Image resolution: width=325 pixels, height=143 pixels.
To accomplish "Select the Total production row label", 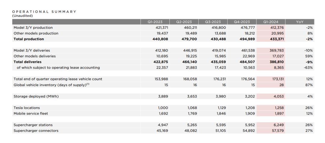I will pos(29,39).
